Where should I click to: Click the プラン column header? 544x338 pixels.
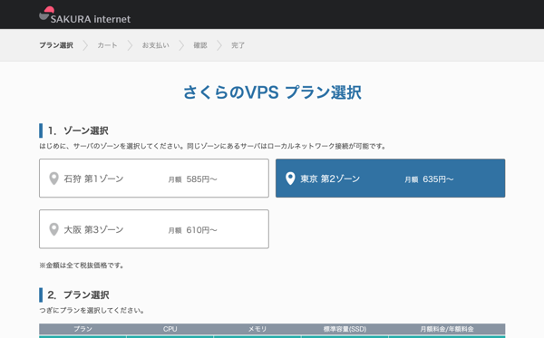pos(83,329)
